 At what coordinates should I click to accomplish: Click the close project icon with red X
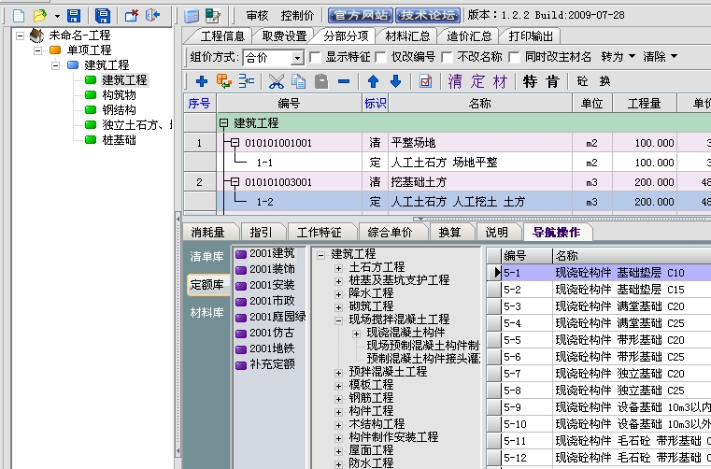[132, 16]
